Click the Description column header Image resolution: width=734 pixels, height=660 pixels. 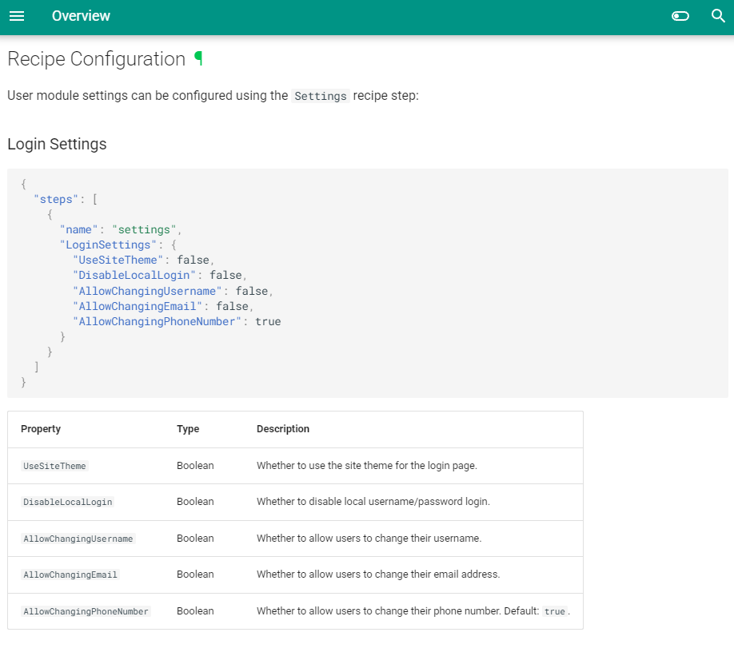[283, 429]
